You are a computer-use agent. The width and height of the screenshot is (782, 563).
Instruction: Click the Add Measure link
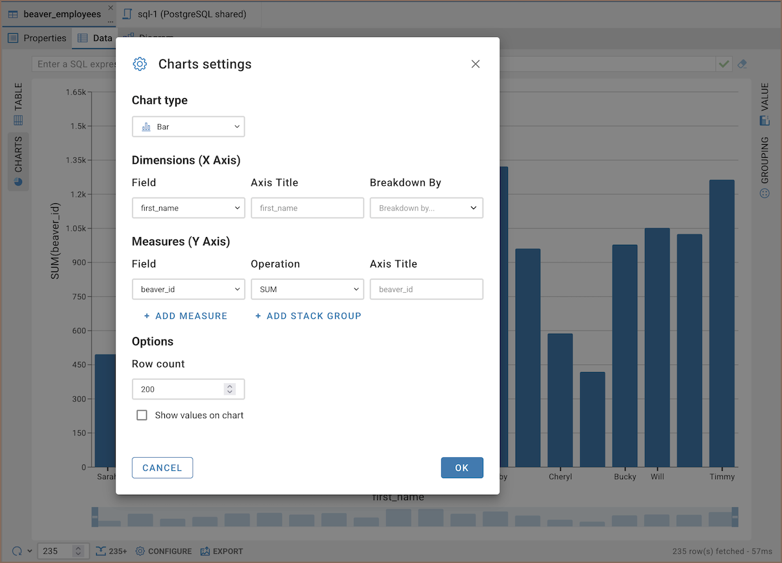[x=186, y=316]
